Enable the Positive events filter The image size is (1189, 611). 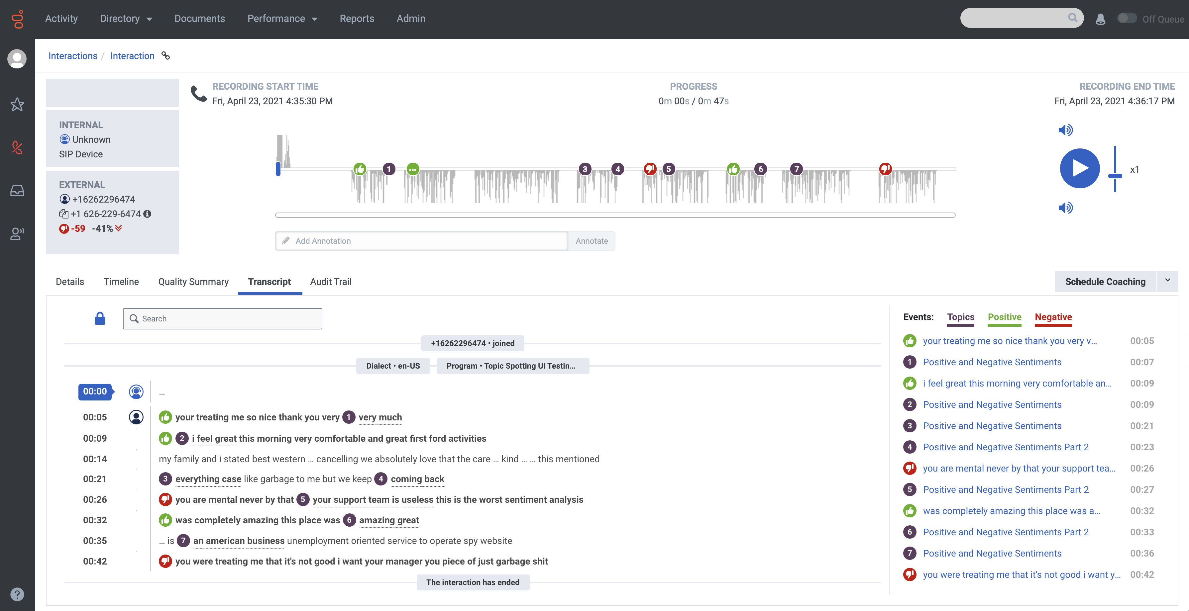pos(1005,317)
